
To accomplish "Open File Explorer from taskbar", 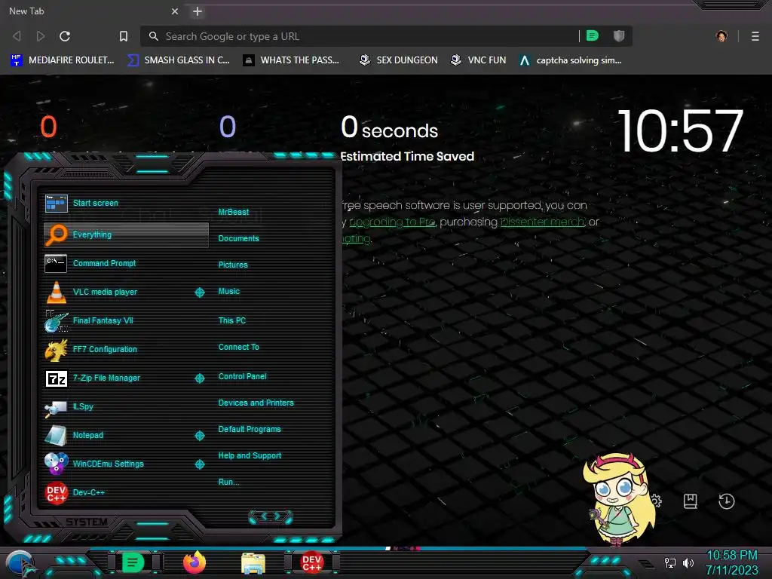I will (x=253, y=564).
